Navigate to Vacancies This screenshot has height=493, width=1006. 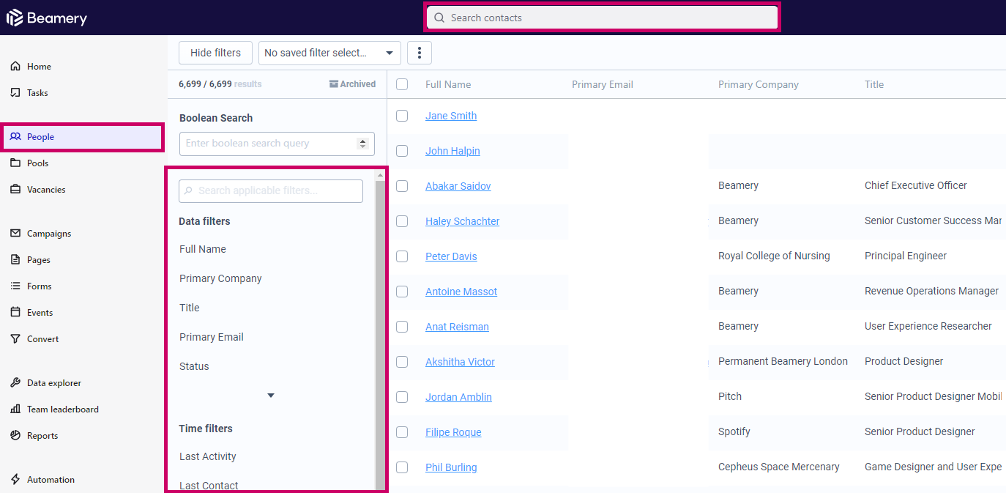46,190
